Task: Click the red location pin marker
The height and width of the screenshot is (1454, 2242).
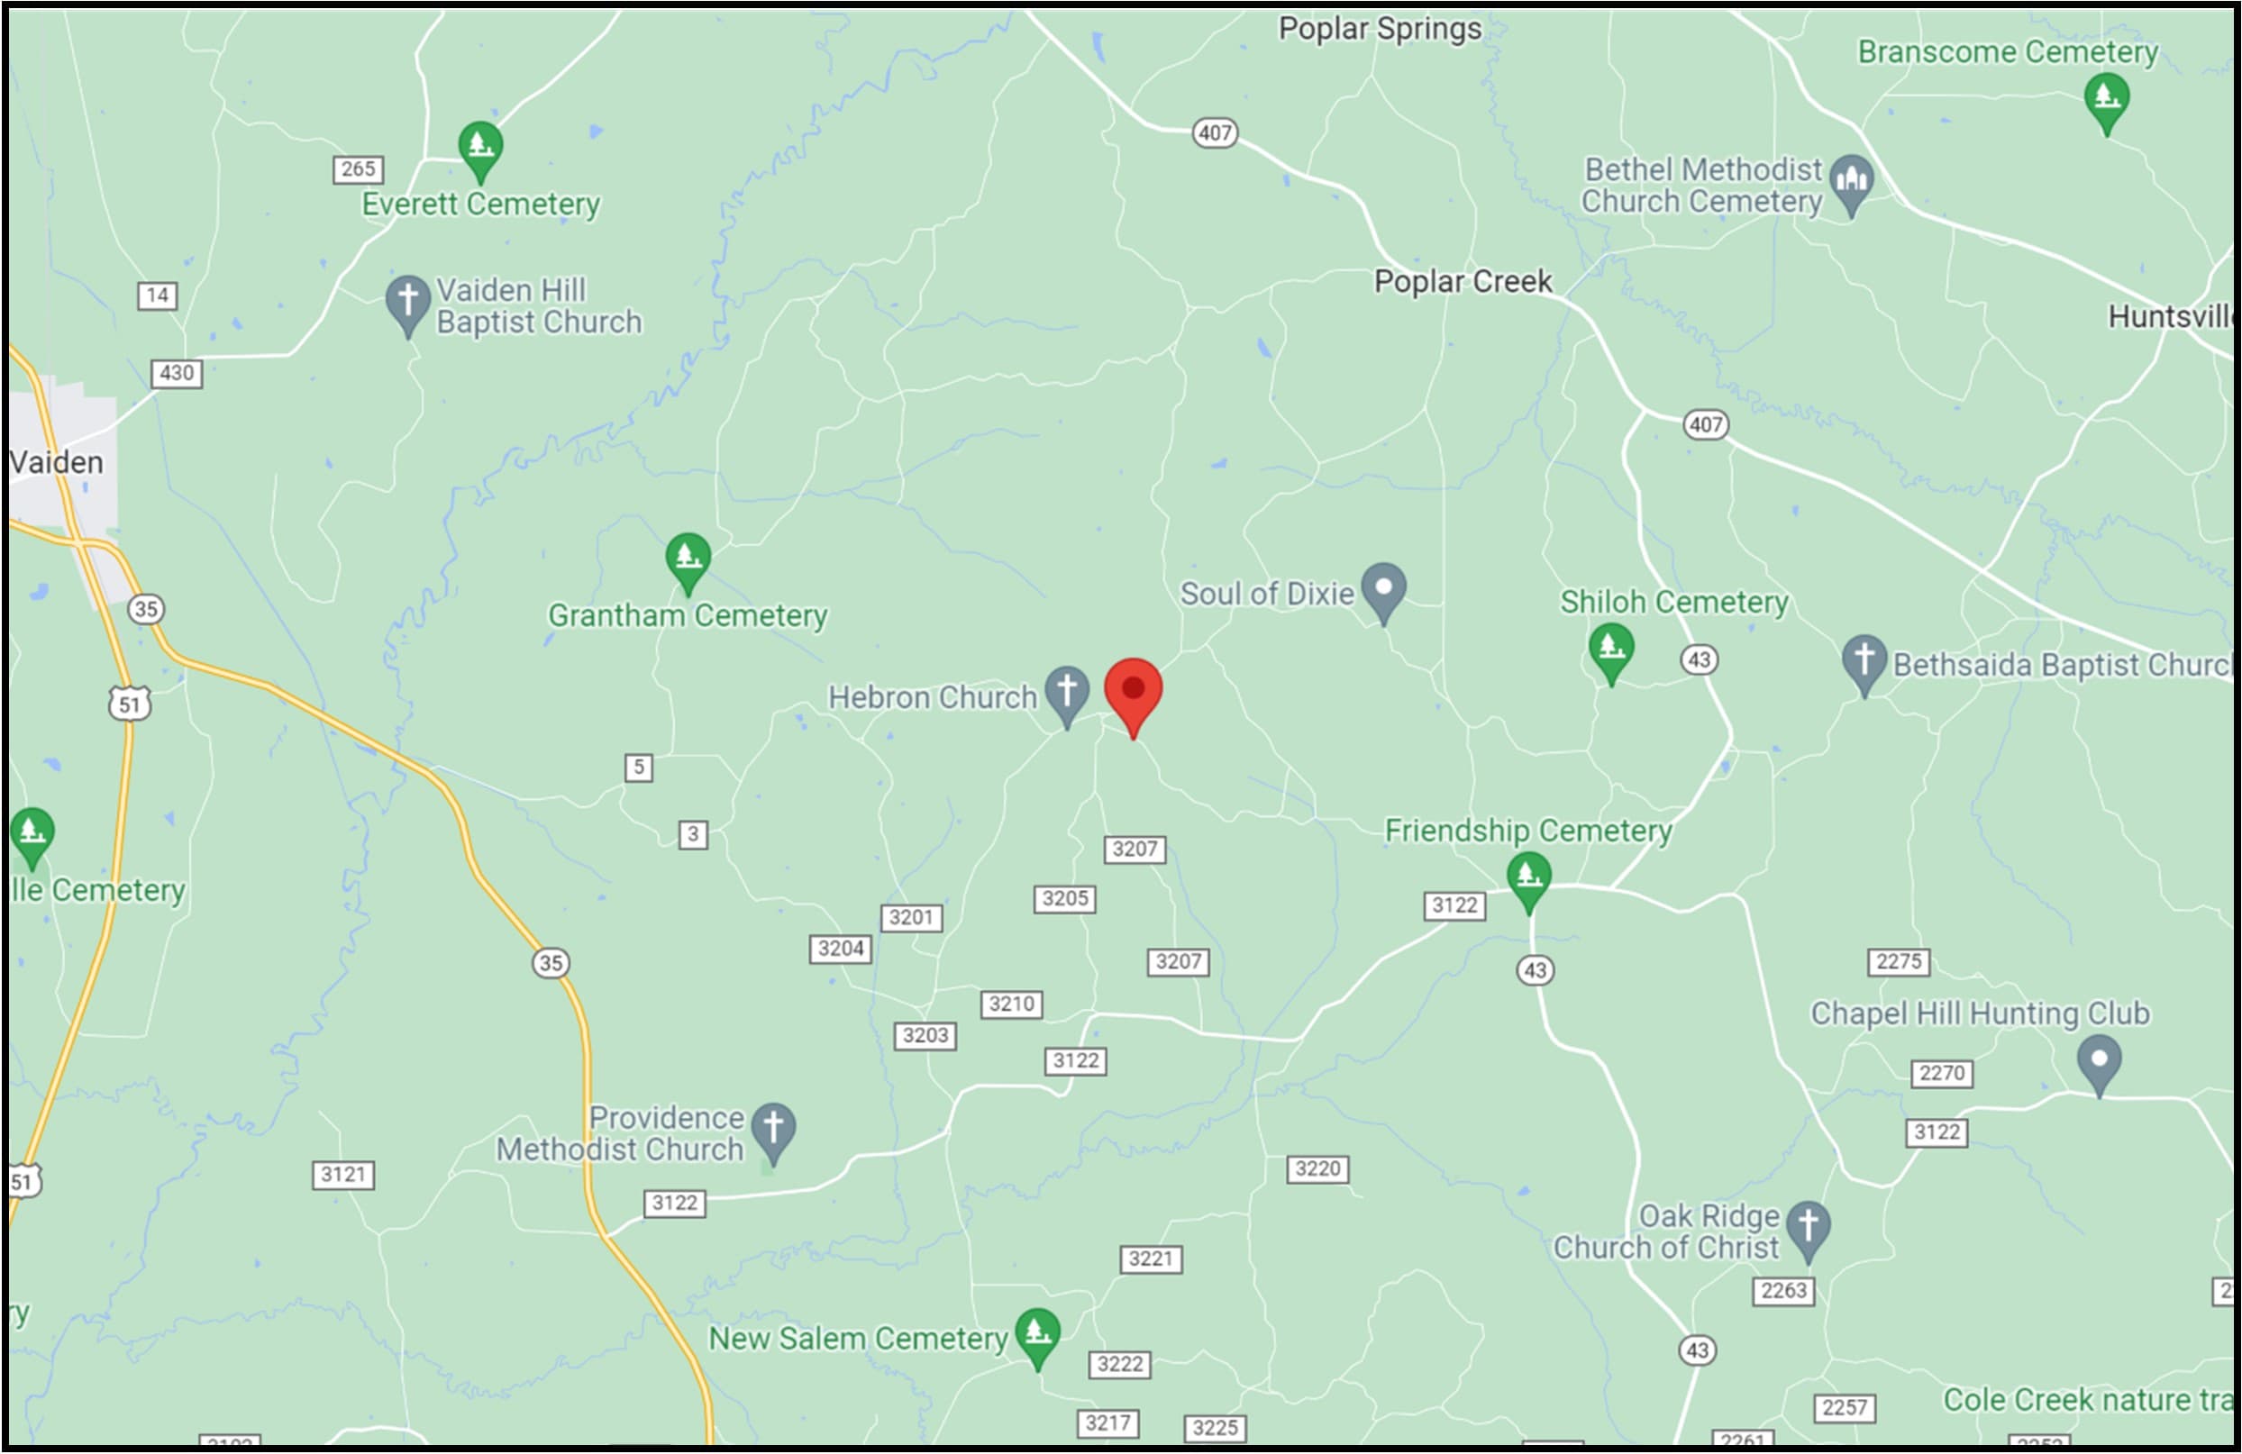Action: (1134, 697)
